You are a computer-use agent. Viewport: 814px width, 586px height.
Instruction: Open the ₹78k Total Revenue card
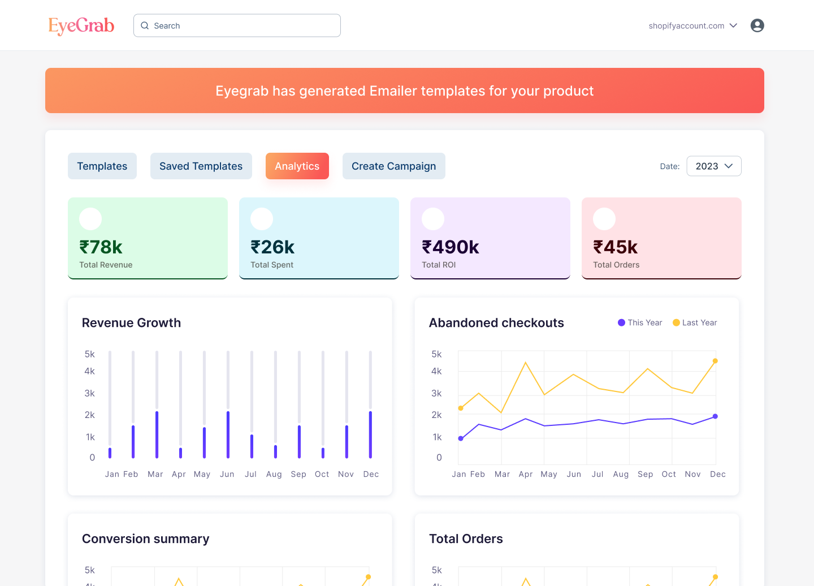point(148,238)
